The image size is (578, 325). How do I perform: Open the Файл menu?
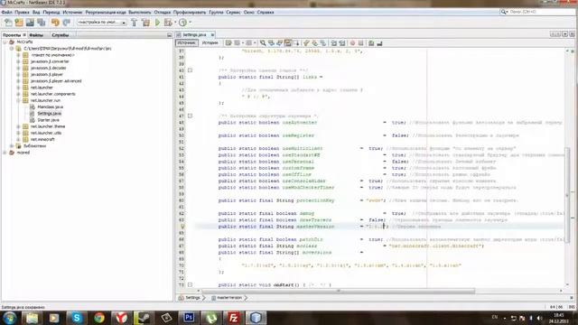(6, 12)
